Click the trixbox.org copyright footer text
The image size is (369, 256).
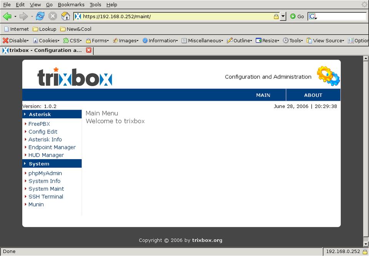point(207,240)
